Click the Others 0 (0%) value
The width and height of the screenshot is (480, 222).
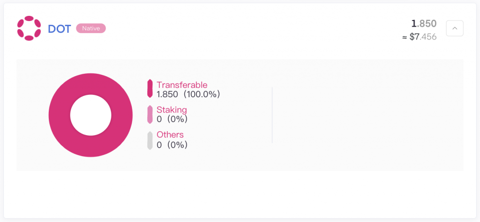click(x=172, y=145)
